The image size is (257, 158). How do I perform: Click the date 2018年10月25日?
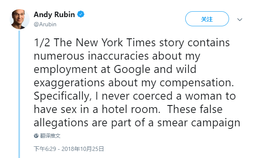point(83,149)
